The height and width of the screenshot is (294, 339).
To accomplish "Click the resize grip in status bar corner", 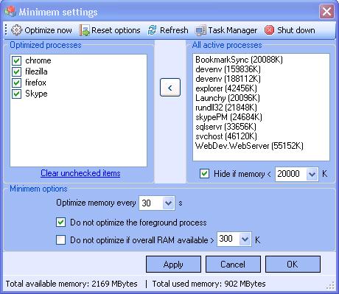I will [331, 285].
